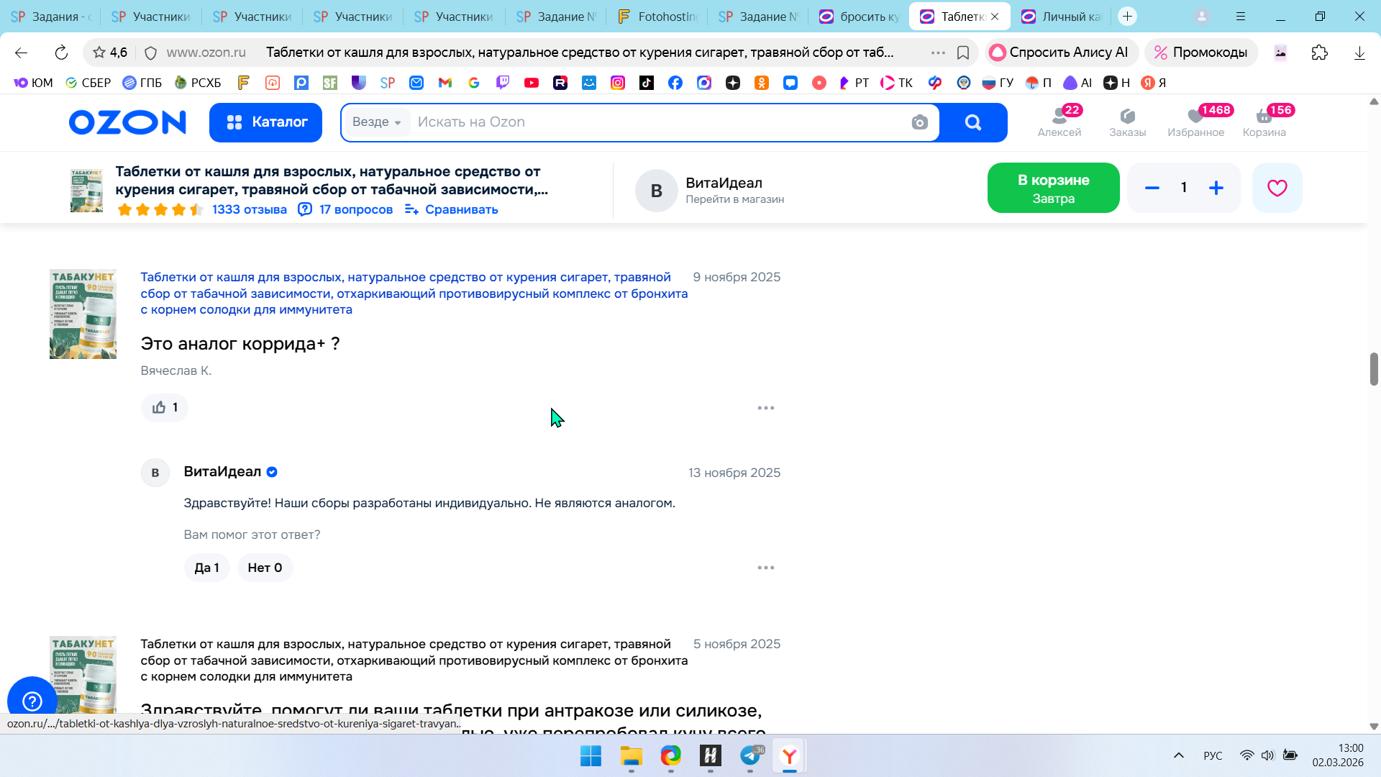This screenshot has height=777, width=1381.
Task: Click the camera image search icon
Action: pyautogui.click(x=919, y=122)
